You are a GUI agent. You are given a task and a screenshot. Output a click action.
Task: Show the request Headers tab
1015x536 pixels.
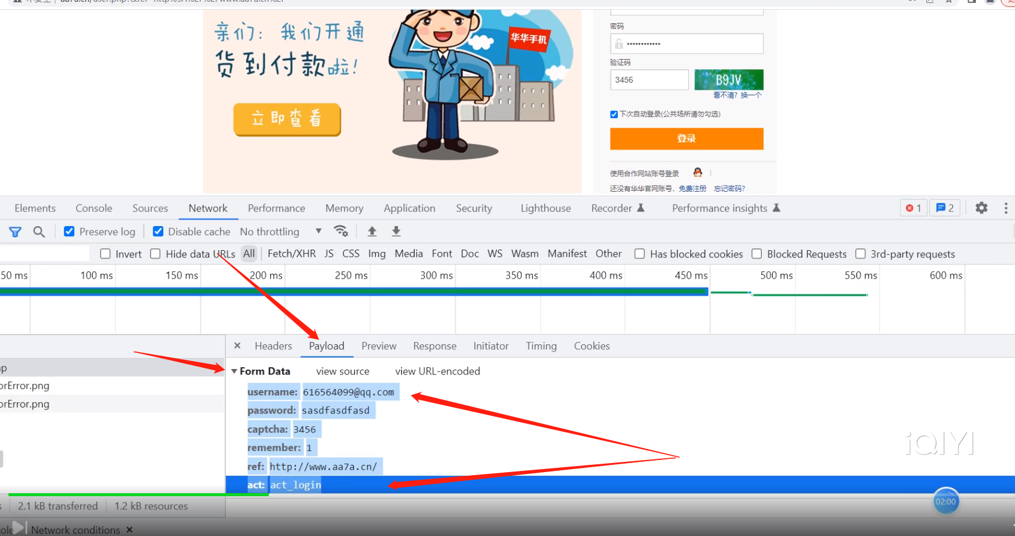273,346
